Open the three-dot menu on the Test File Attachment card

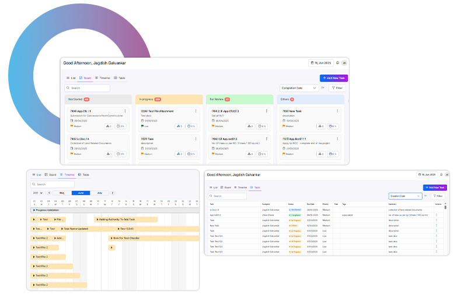[x=196, y=111]
